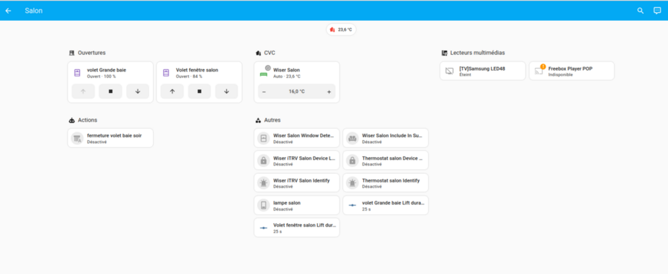Click the Samsung LED48 TV icon
668x274 pixels.
450,71
